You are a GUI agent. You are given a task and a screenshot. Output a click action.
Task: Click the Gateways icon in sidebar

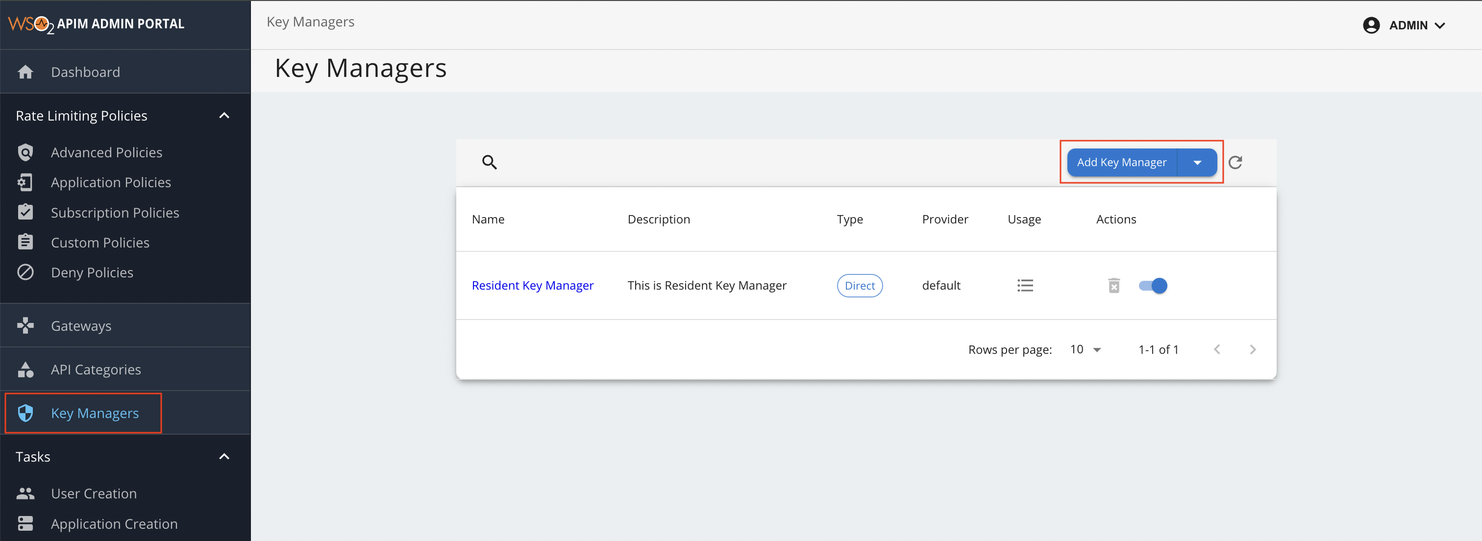[x=25, y=325]
